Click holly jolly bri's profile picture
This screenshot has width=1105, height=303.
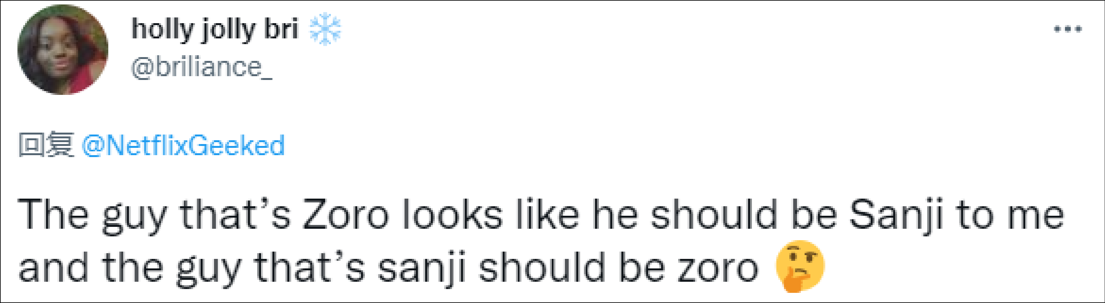click(63, 50)
